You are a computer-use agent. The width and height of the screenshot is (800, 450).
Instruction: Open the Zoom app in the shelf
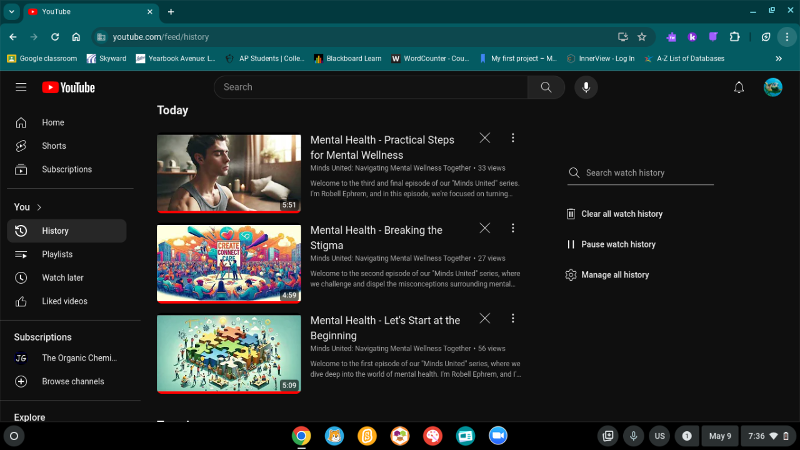point(497,436)
